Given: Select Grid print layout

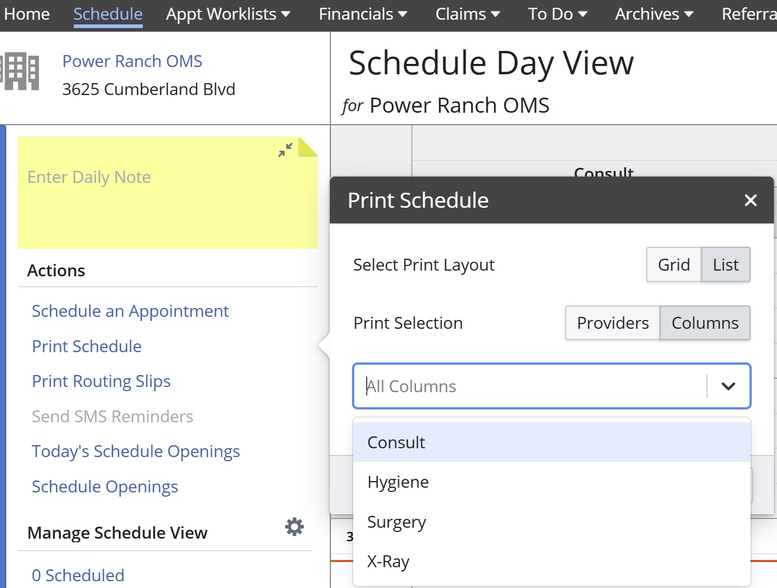Looking at the screenshot, I should click(674, 264).
